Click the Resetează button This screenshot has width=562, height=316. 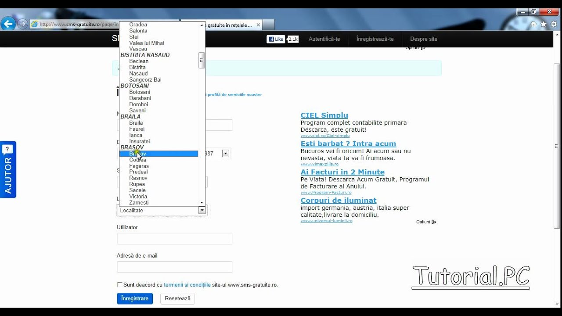tap(177, 298)
